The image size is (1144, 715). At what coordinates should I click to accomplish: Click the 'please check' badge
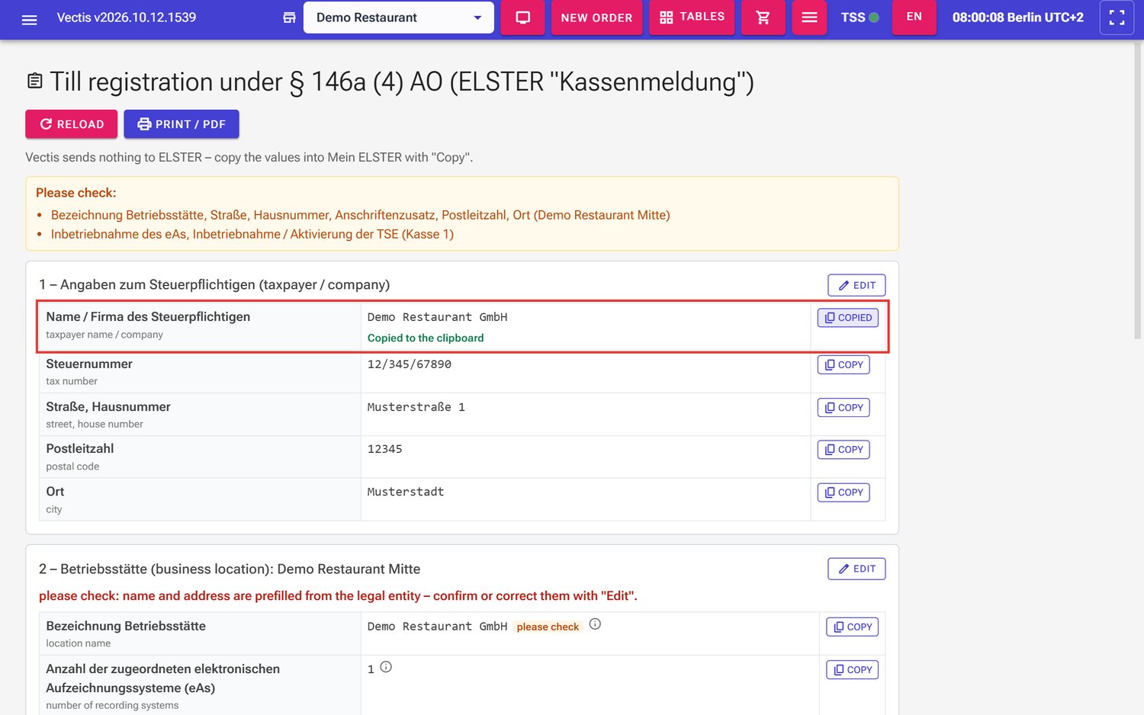coord(548,627)
